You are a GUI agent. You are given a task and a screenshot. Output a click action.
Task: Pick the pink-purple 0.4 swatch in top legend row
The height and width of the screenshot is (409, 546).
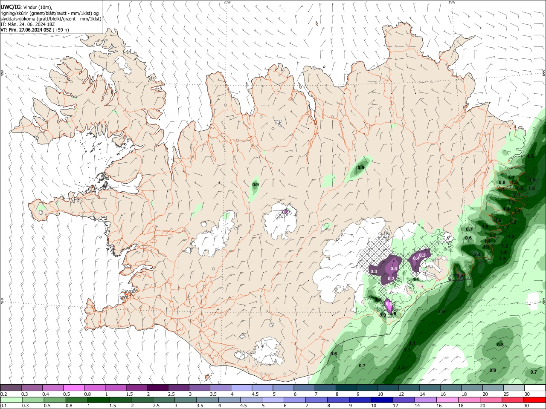tap(52, 388)
